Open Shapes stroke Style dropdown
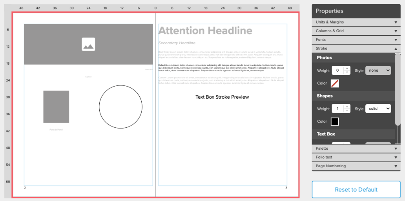The width and height of the screenshot is (405, 201). click(378, 109)
